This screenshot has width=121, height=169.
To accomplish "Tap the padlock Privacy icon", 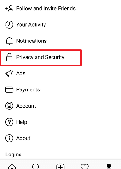I will click(x=9, y=57).
